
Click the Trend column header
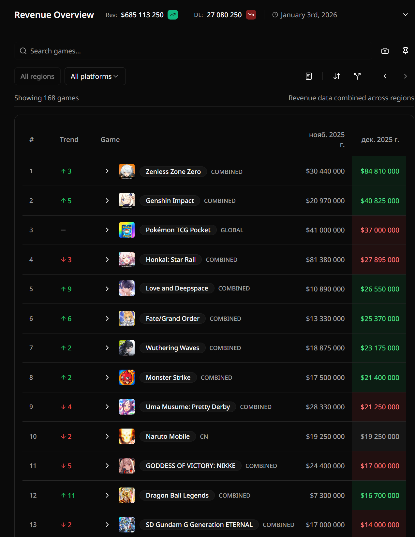[69, 140]
